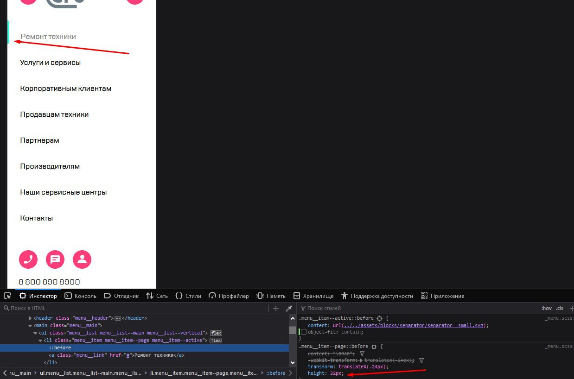This screenshot has width=574, height=379.
Task: Click selector highlighter icon for .menu__item--page::before
Action: 374,347
